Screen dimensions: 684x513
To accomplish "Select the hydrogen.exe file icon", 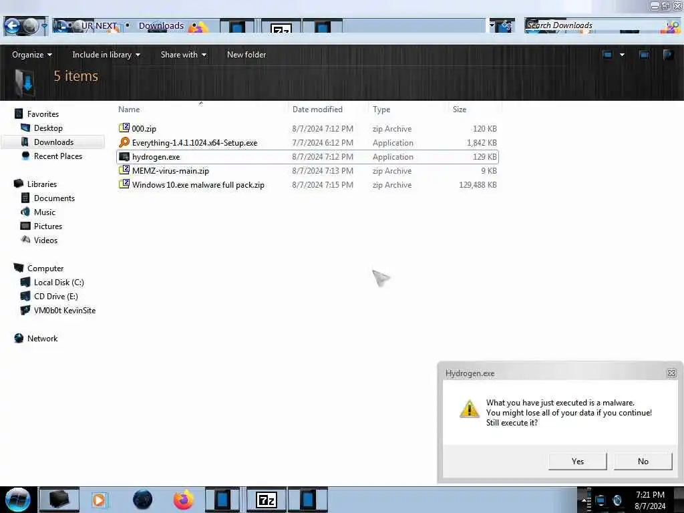I will pos(124,156).
